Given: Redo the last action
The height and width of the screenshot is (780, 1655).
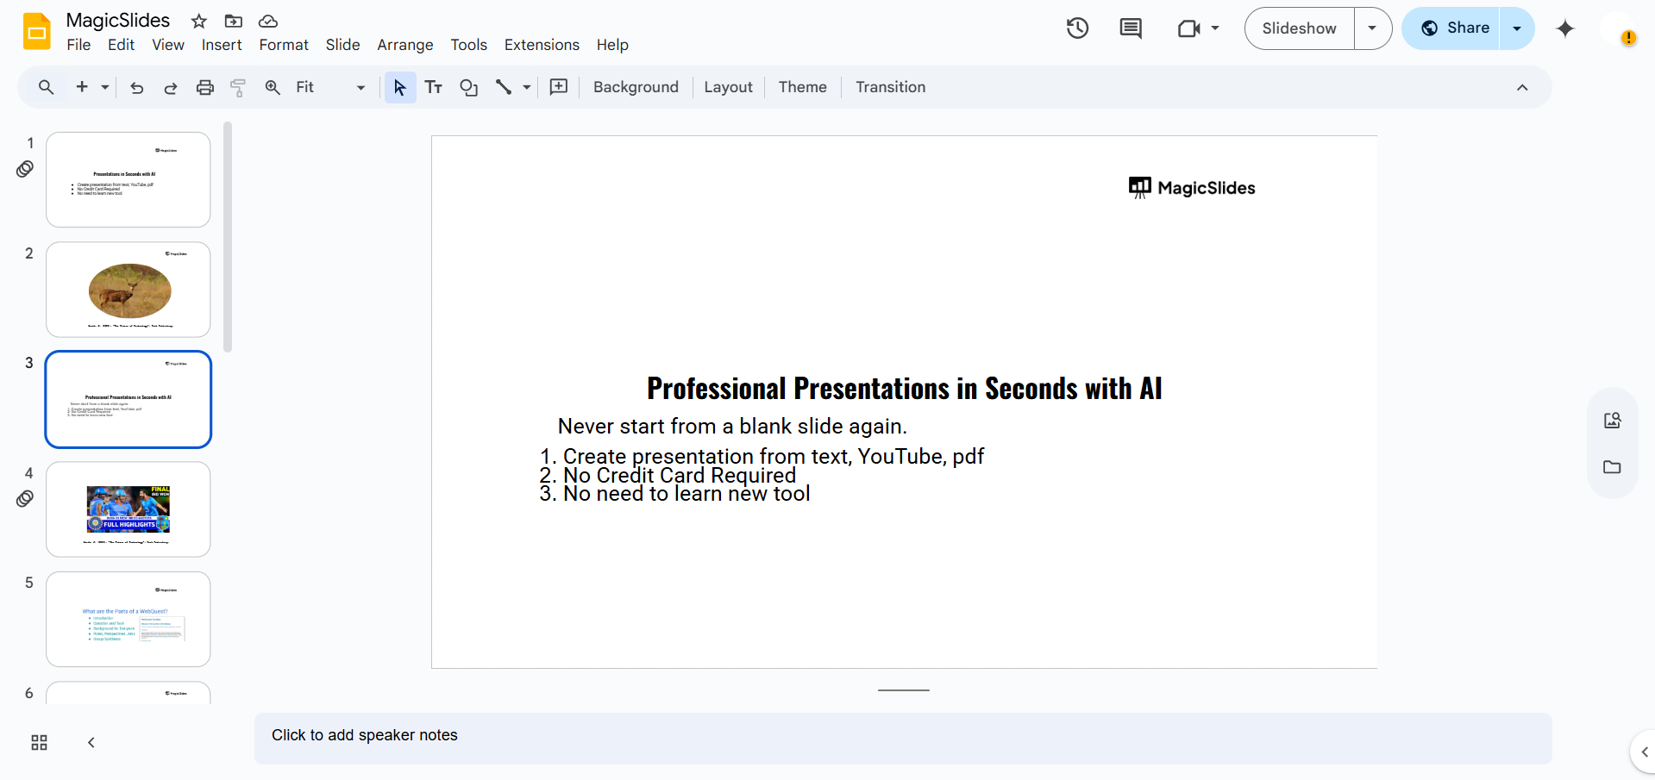Looking at the screenshot, I should click(171, 87).
